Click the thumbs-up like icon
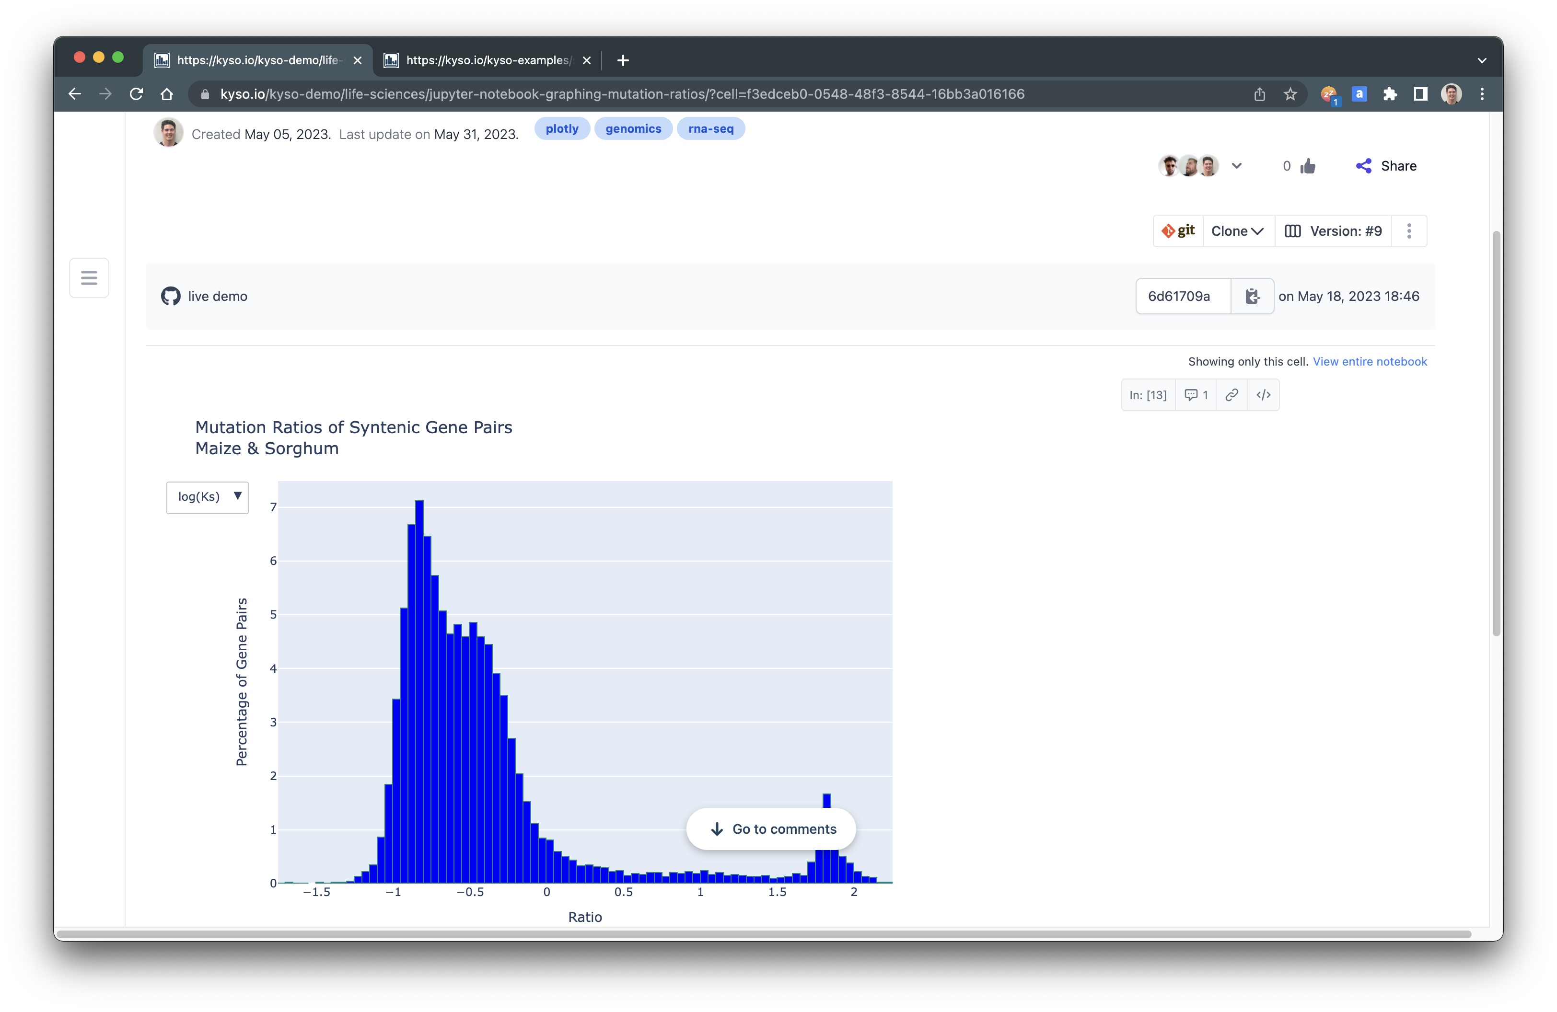The image size is (1557, 1012). [1308, 166]
